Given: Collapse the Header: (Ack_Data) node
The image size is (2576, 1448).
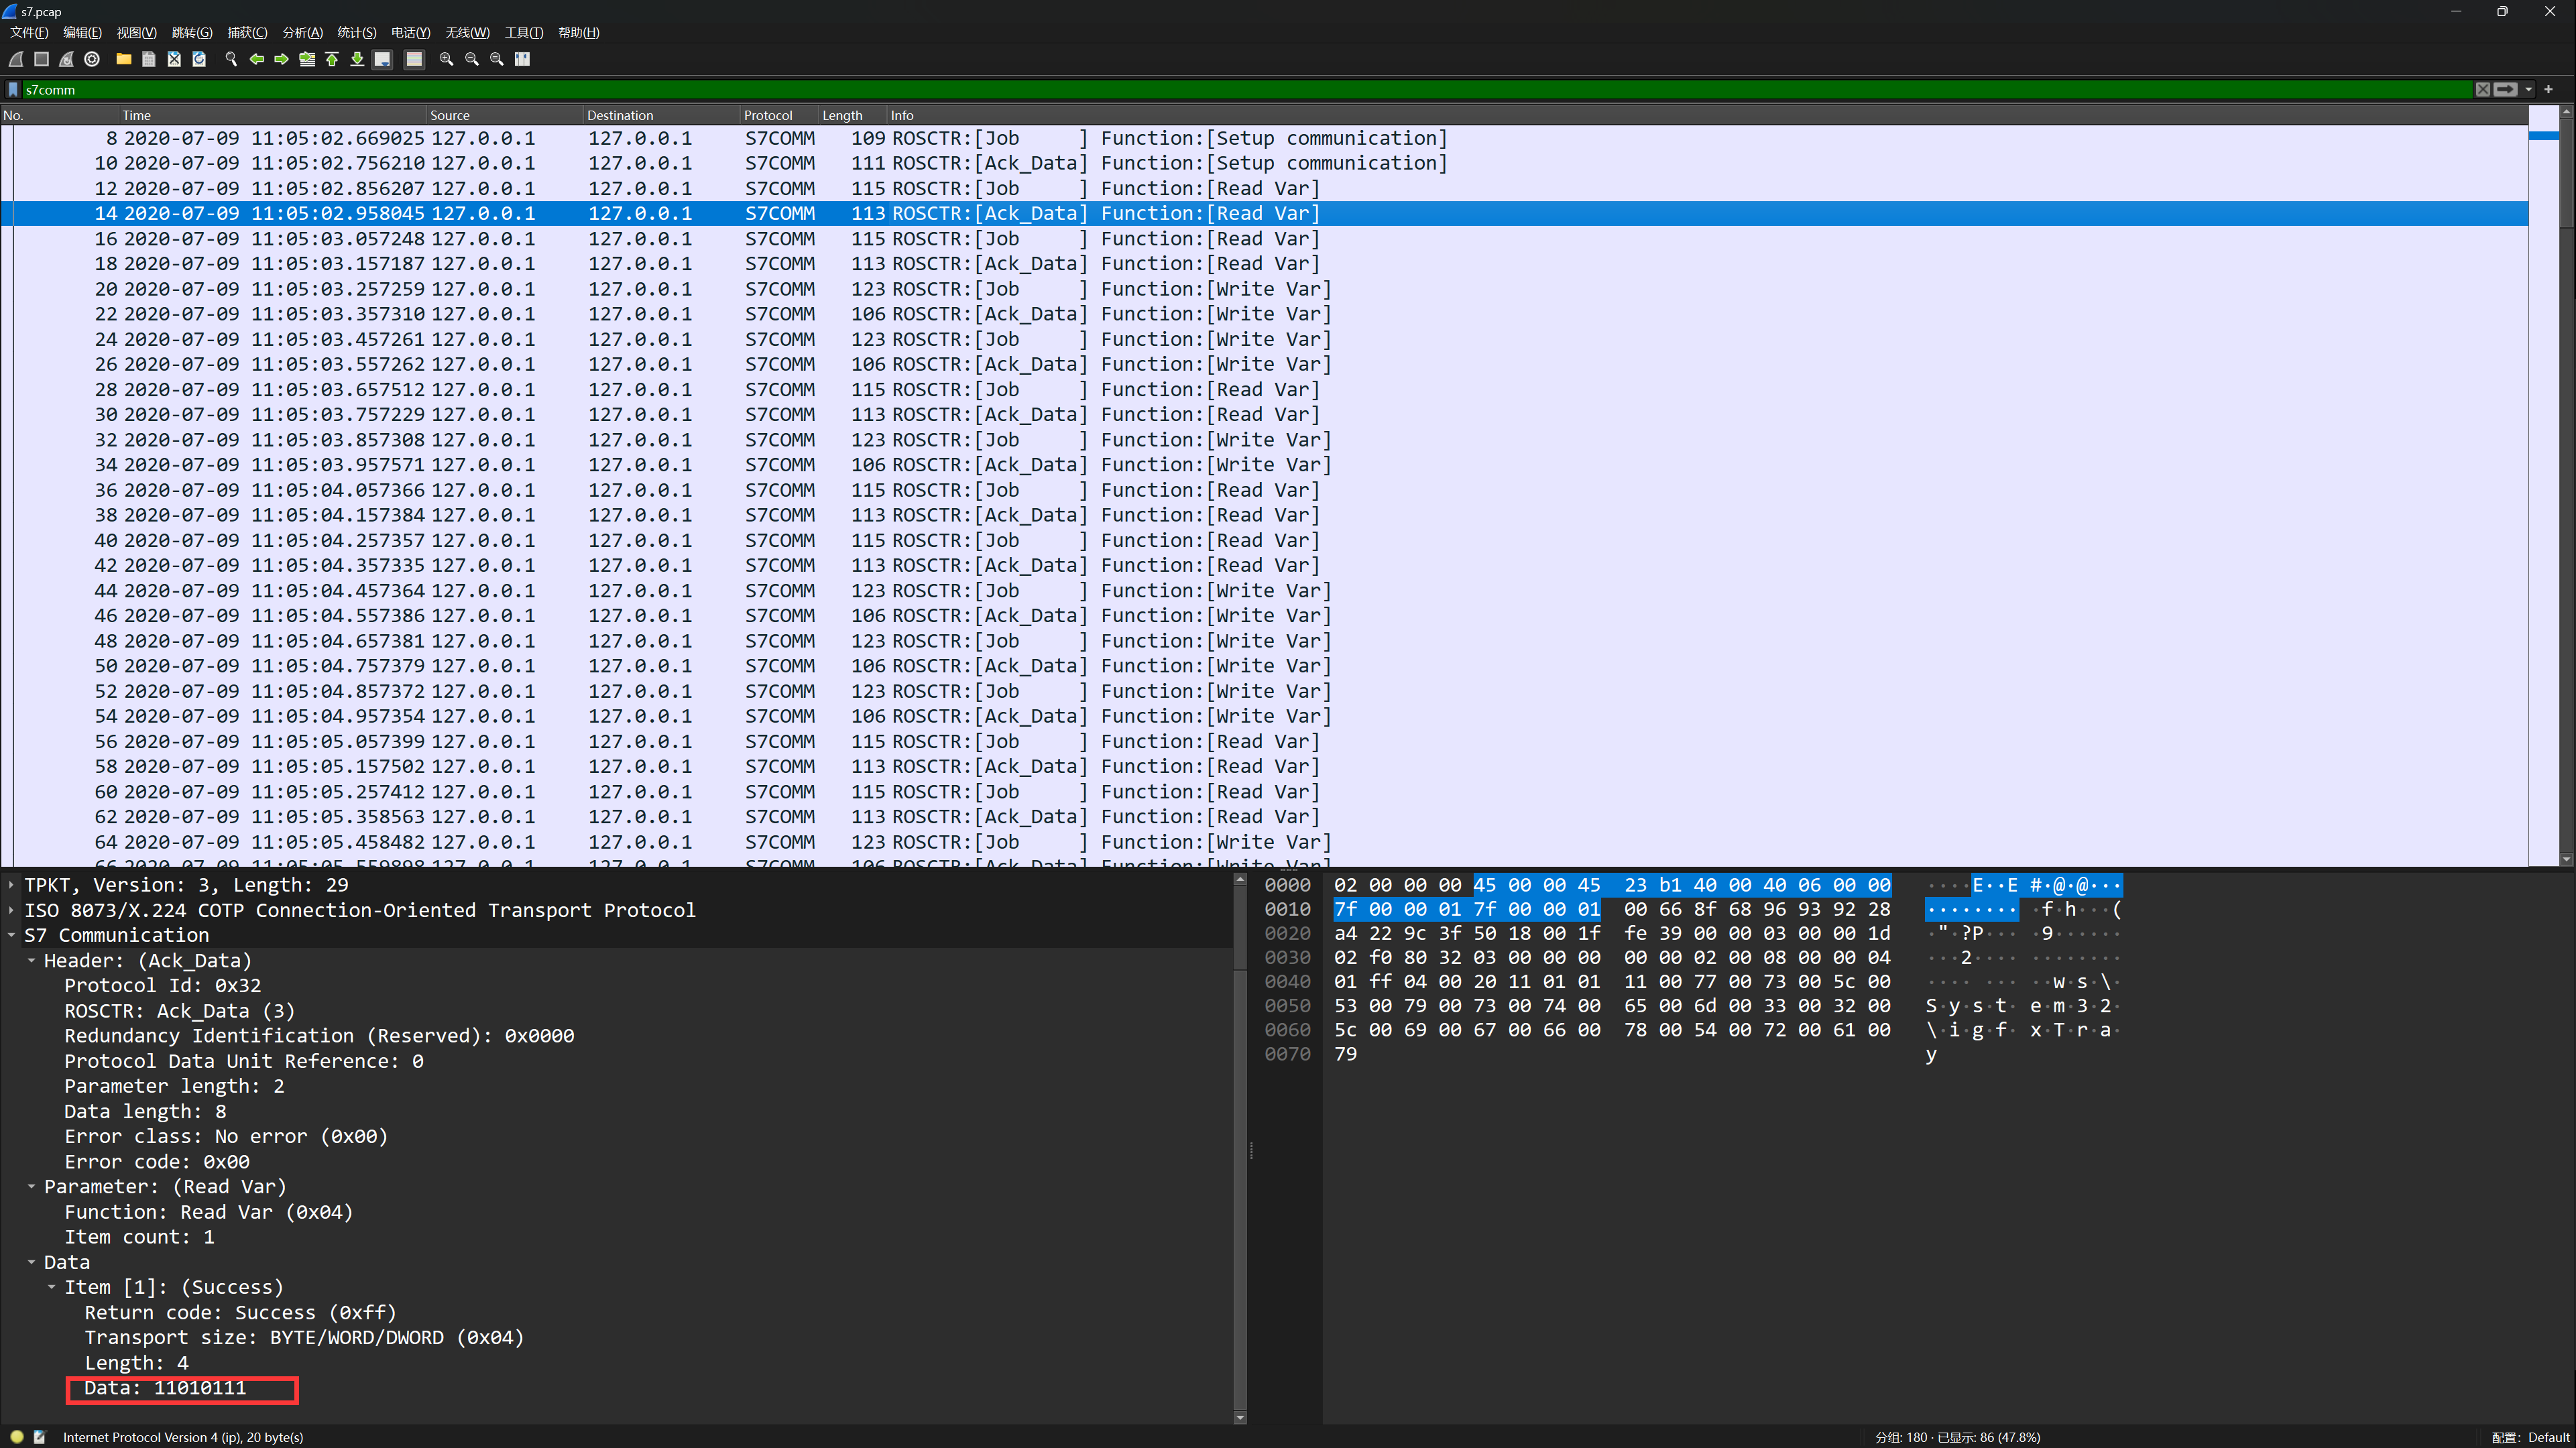Looking at the screenshot, I should click(31, 960).
